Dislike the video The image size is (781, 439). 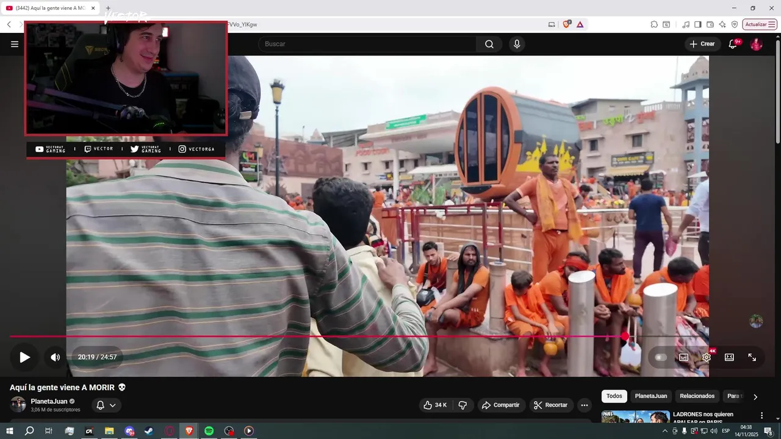pyautogui.click(x=462, y=405)
